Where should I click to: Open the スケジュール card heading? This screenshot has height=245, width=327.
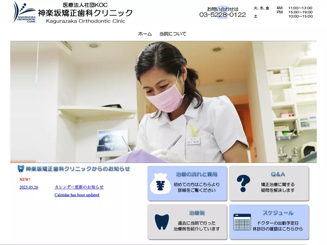point(278,213)
